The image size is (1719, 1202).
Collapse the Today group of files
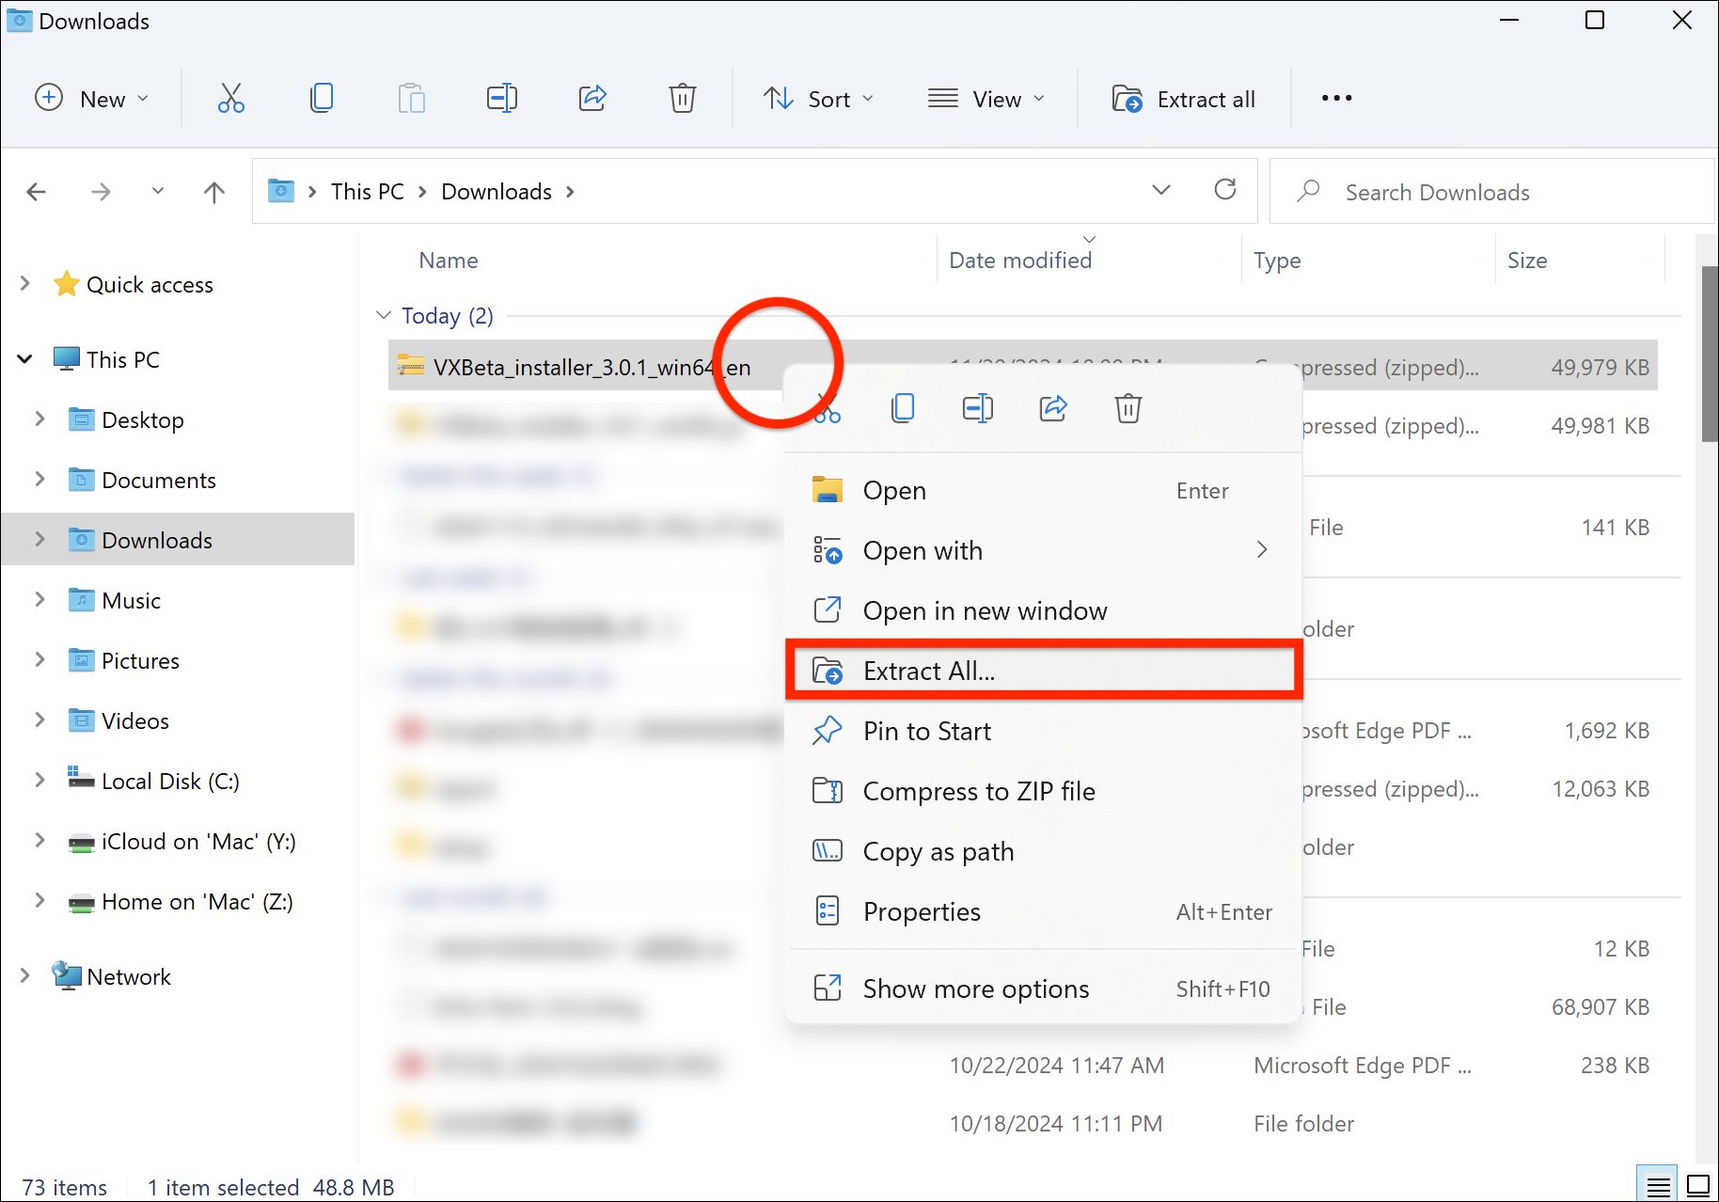384,315
